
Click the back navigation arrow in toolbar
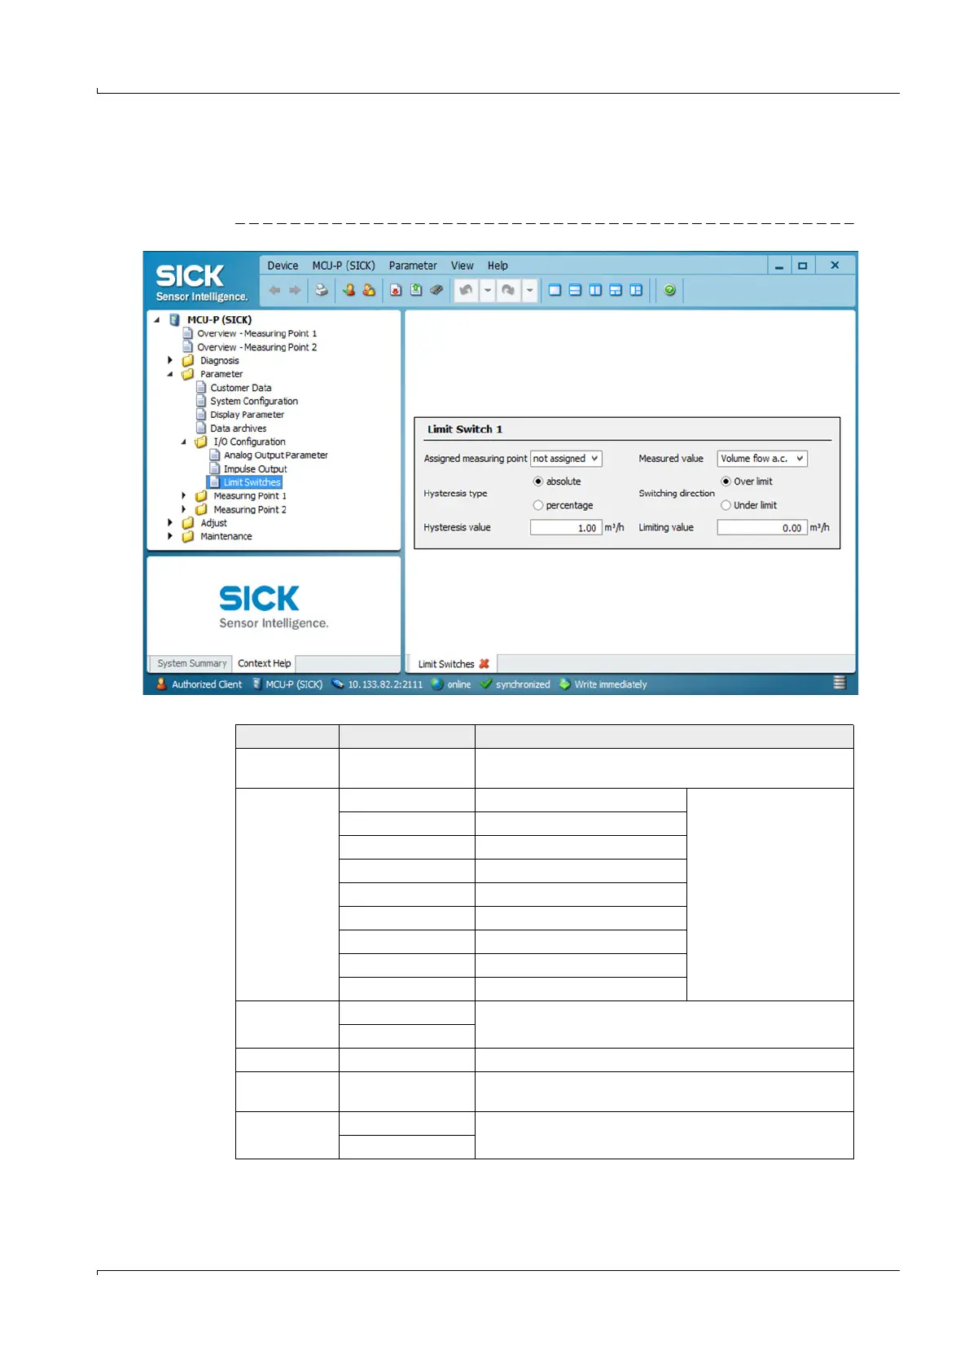click(x=274, y=290)
